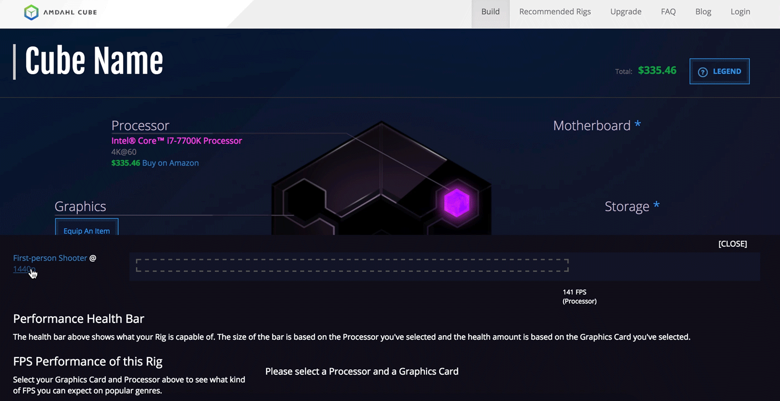This screenshot has width=780, height=401.
Task: Click the Graphics section heading
Action: (x=80, y=207)
